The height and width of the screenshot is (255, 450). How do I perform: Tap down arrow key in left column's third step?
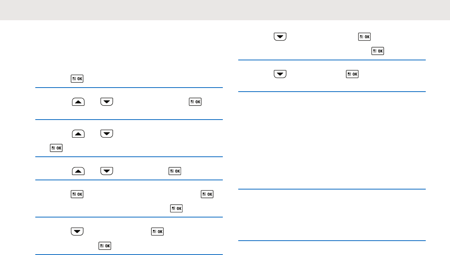tap(107, 134)
